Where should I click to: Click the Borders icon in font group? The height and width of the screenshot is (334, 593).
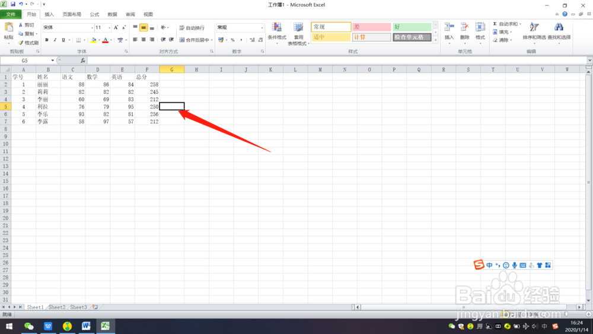tap(78, 40)
